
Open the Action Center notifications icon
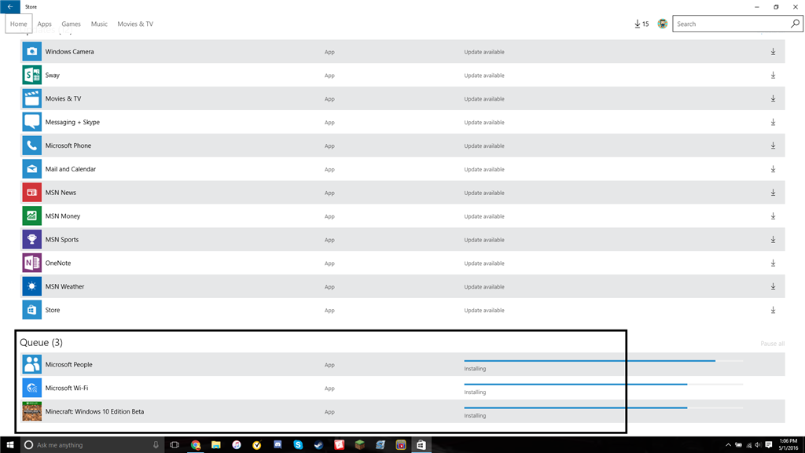[x=769, y=445]
